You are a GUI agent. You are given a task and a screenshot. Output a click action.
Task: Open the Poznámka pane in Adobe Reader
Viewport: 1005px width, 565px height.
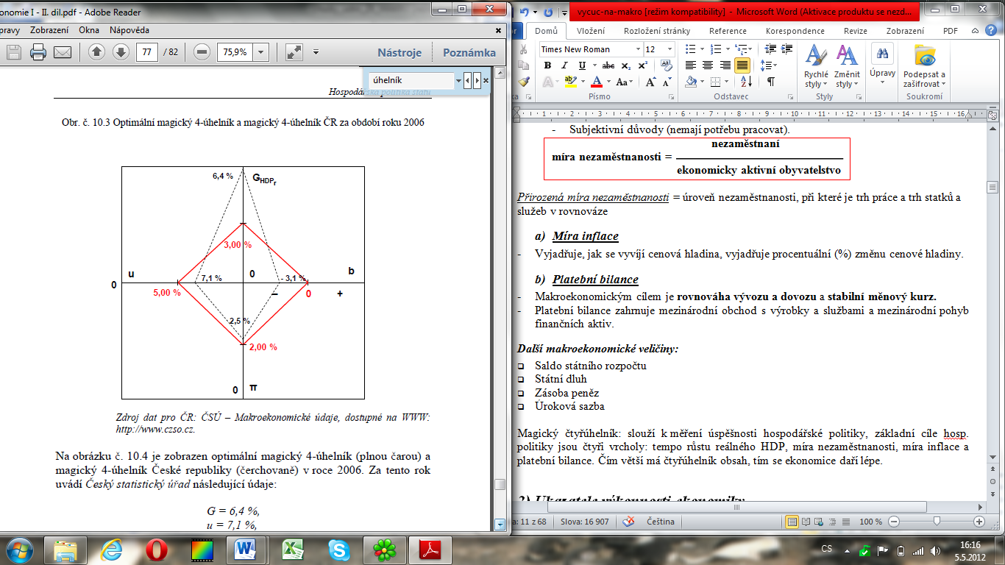(x=469, y=52)
